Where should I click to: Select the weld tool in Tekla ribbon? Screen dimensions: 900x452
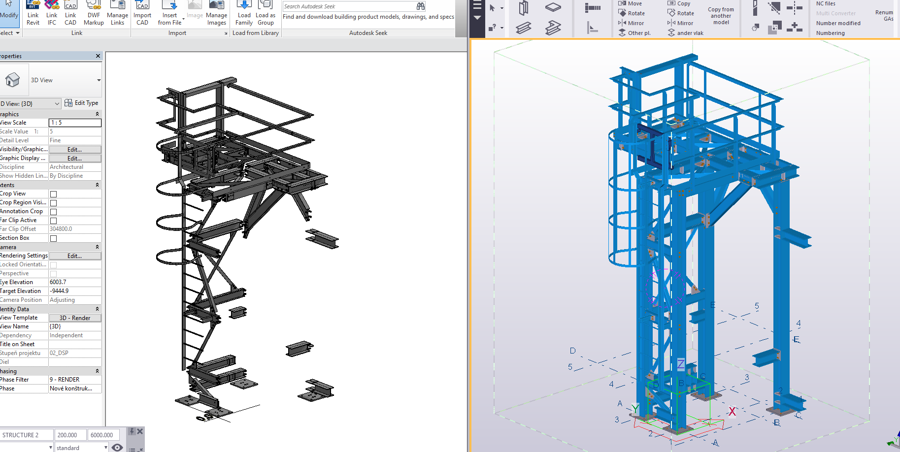[x=593, y=28]
